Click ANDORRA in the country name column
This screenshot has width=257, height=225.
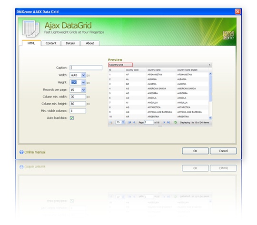click(x=153, y=93)
